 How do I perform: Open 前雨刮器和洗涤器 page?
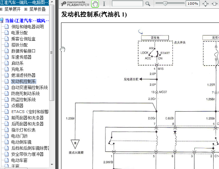pyautogui.click(x=28, y=118)
